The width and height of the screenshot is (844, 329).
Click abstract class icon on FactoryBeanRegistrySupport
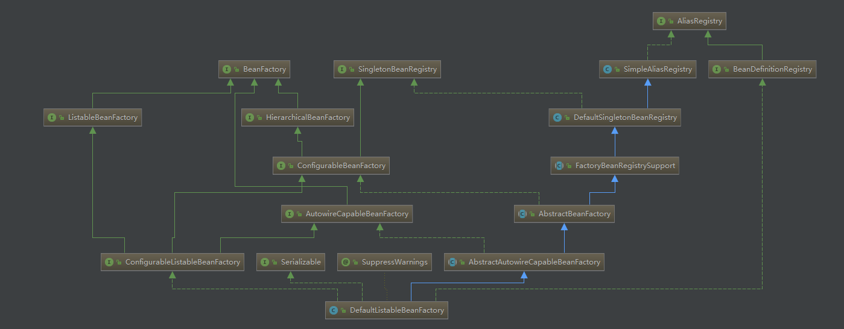pos(559,166)
